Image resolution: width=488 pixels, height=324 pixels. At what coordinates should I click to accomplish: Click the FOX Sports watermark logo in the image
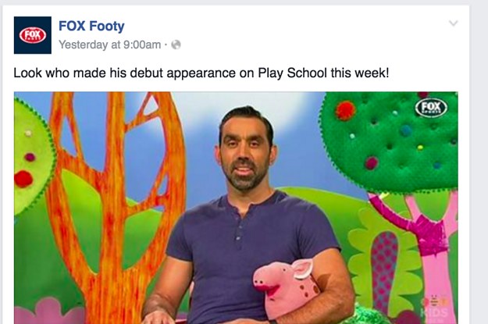431,108
